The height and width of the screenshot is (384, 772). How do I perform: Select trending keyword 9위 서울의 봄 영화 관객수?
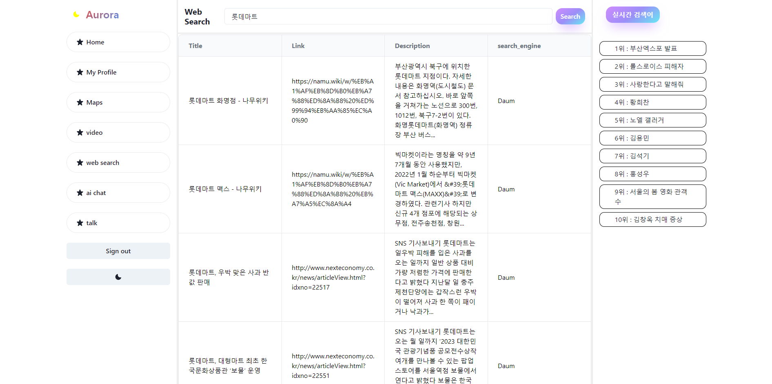(652, 197)
